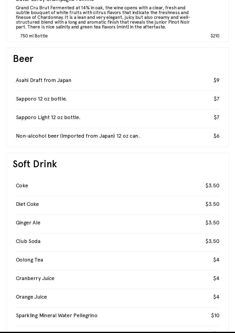The image size is (235, 333).
Task: Open Sparkling Mineral Water Pellegrino item
Action: tap(57, 315)
